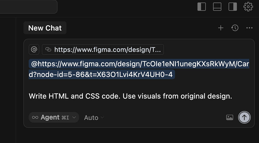Click the link icon in Figma chip
Viewport: 259px width, 143px height.
[x=48, y=49]
